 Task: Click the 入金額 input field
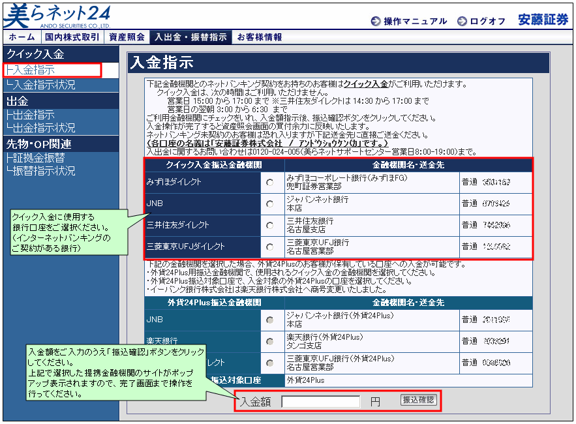[x=321, y=402]
